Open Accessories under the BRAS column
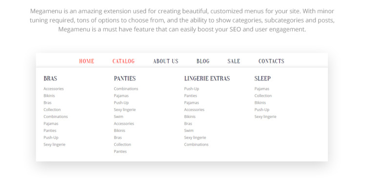 tap(54, 89)
